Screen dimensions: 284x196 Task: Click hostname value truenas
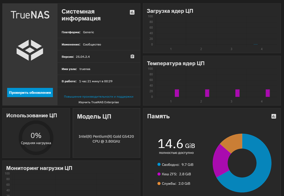coord(85,69)
